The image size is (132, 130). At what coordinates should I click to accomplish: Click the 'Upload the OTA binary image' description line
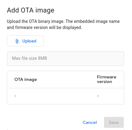point(63,21)
